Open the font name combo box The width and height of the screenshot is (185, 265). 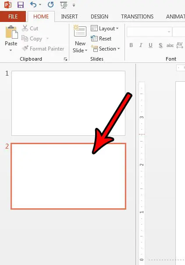(x=149, y=32)
